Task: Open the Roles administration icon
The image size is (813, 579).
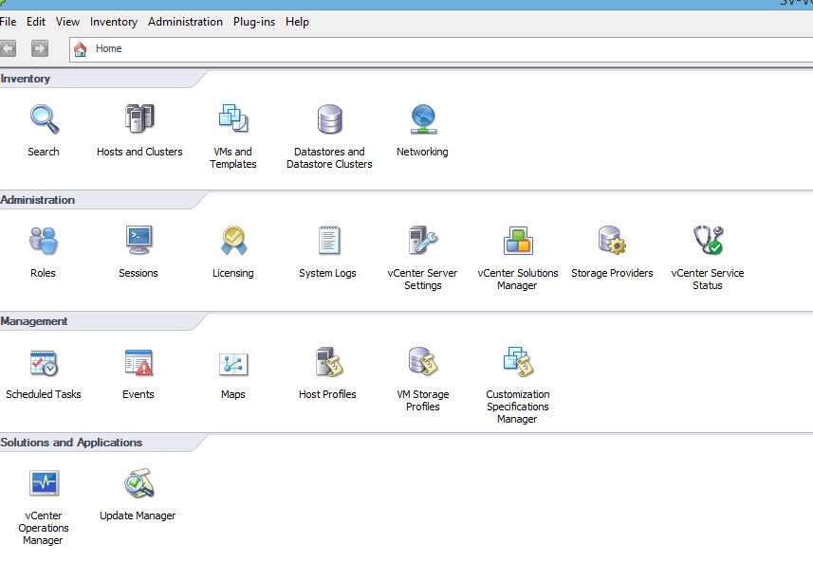Action: [x=43, y=241]
